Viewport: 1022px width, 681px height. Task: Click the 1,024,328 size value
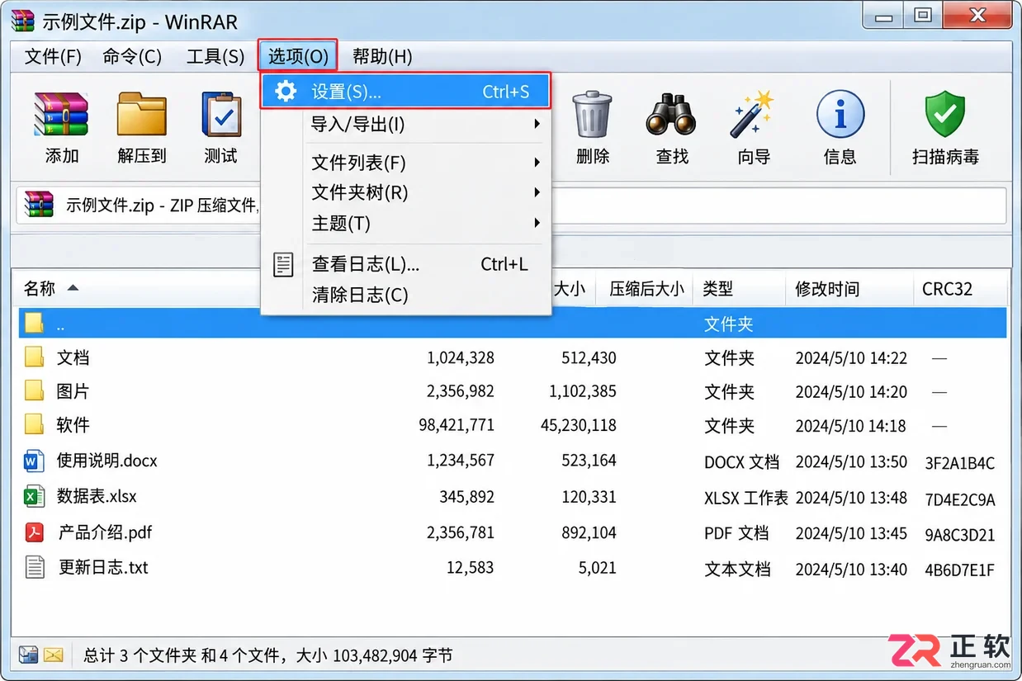click(x=461, y=357)
